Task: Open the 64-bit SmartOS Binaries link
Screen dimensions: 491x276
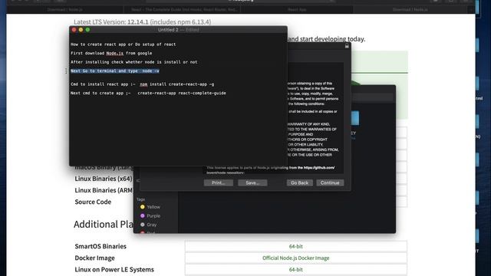Action: tap(295, 246)
